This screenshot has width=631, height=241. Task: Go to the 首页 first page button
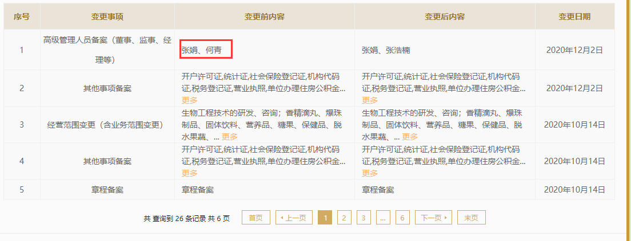tap(256, 218)
